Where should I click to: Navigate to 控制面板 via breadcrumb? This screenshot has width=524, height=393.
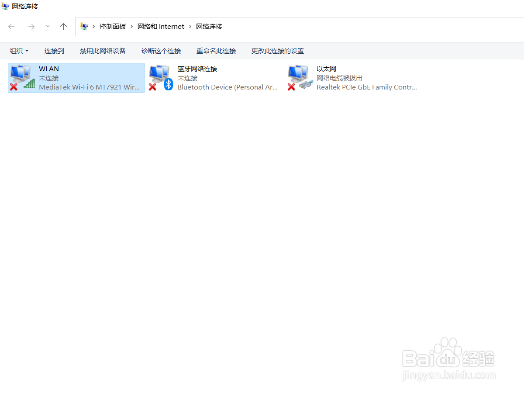click(112, 26)
